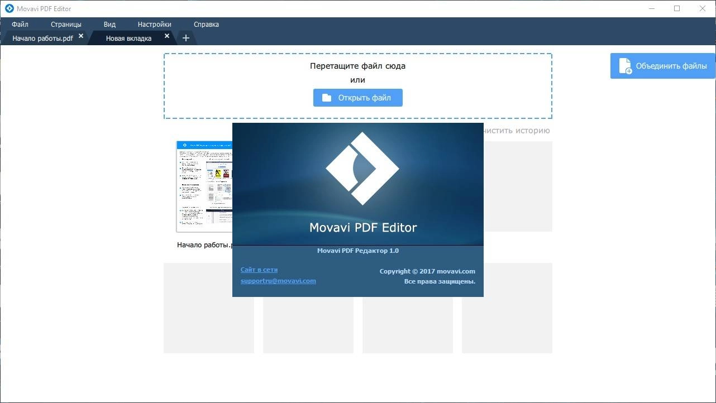The image size is (716, 403).
Task: Close the Новая вкладка tab
Action: pyautogui.click(x=167, y=36)
